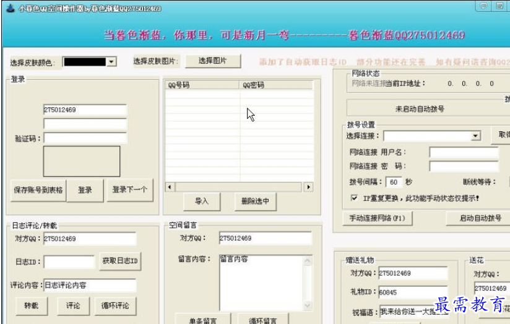510x324 pixels.
Task: Pick the black skin color swatch
Action: tap(85, 61)
